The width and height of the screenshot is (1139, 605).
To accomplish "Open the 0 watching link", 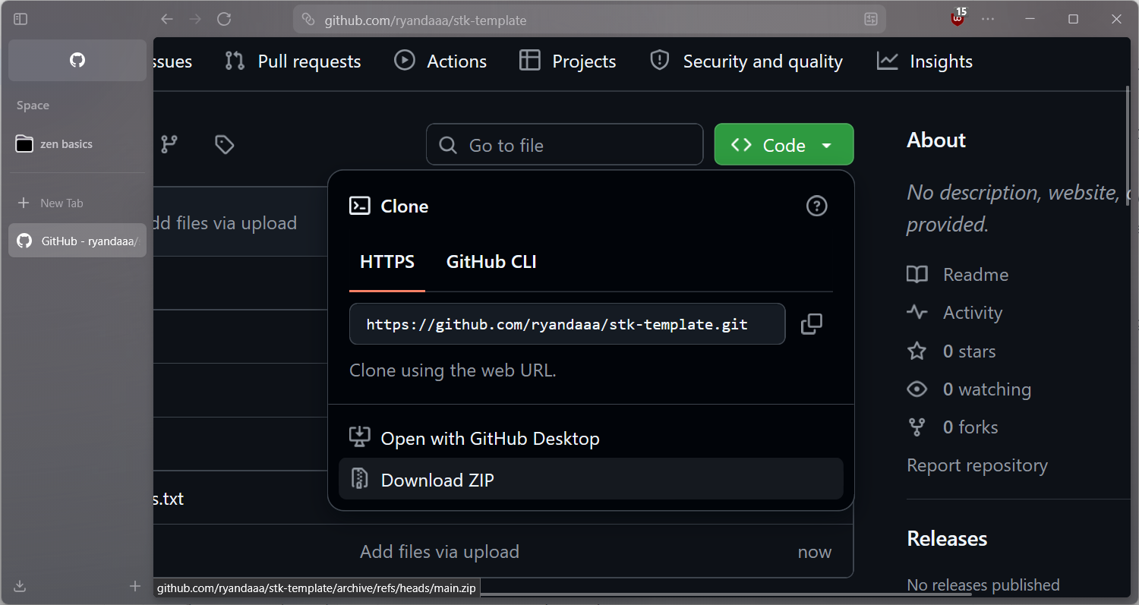I will (x=970, y=389).
